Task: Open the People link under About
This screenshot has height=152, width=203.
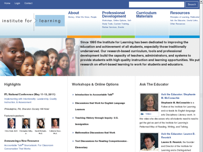Action: click(x=94, y=17)
